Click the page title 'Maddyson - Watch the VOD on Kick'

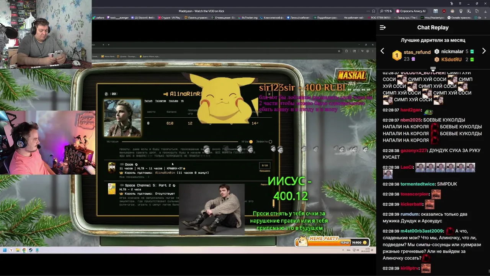click(x=201, y=11)
